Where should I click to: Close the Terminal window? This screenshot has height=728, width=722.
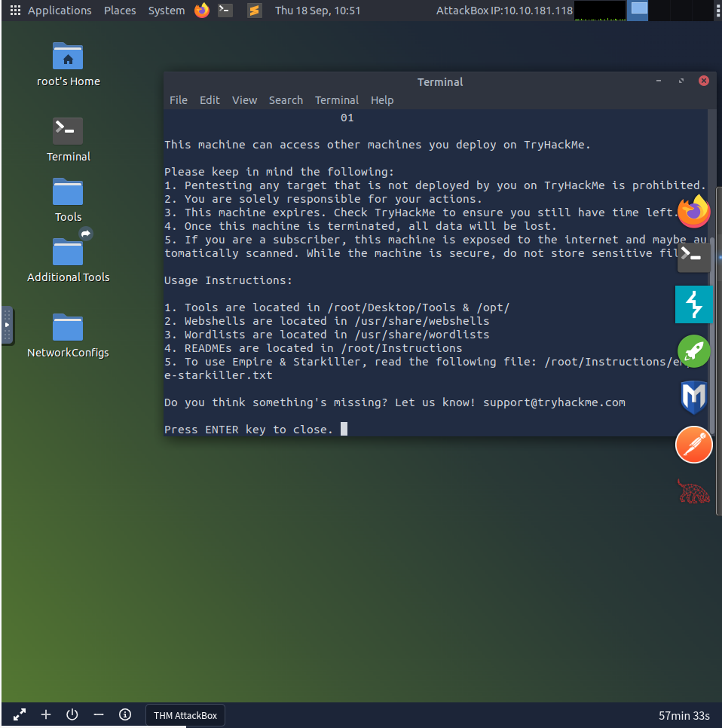[x=704, y=81]
